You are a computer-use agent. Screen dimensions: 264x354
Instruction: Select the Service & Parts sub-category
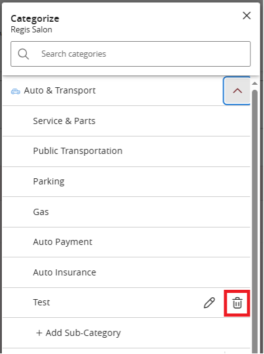[x=126, y=121]
